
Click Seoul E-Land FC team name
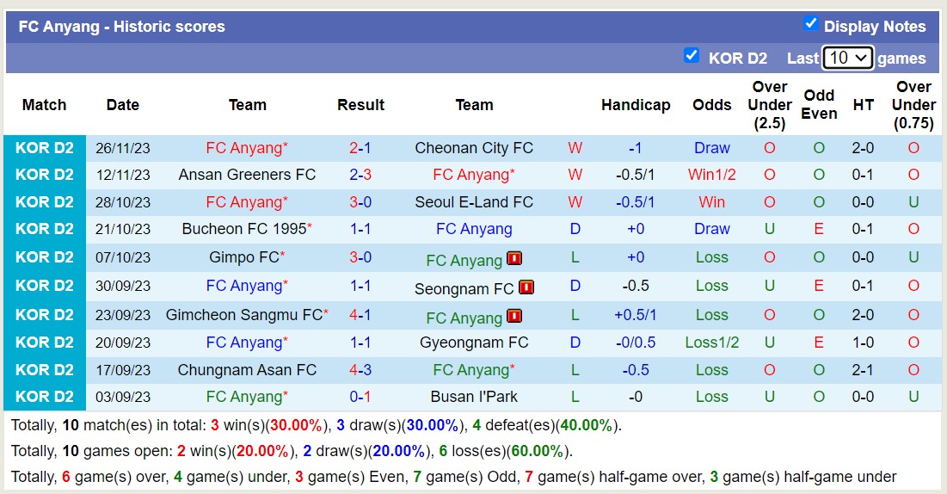(x=474, y=202)
